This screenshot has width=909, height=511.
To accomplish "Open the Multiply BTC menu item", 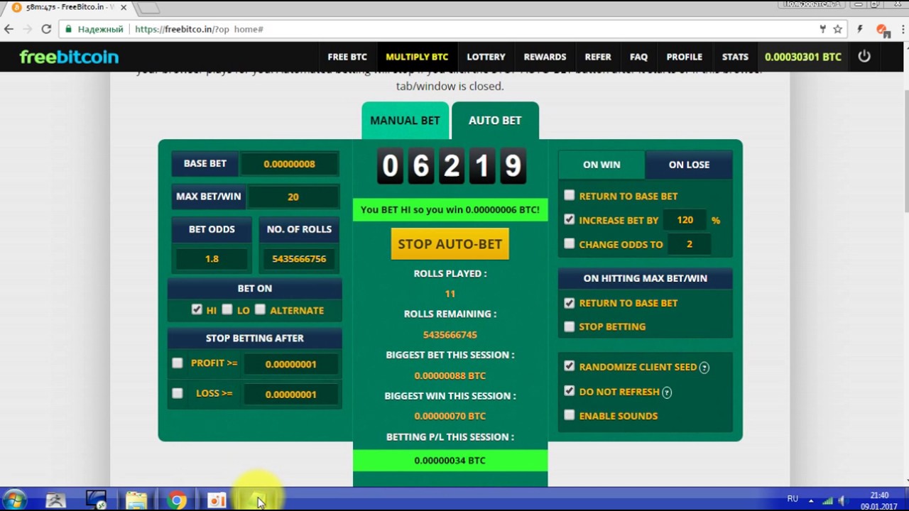I will tap(417, 57).
